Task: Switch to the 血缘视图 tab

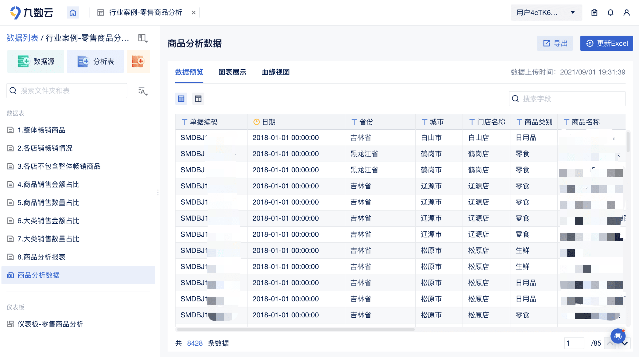Action: [x=276, y=72]
